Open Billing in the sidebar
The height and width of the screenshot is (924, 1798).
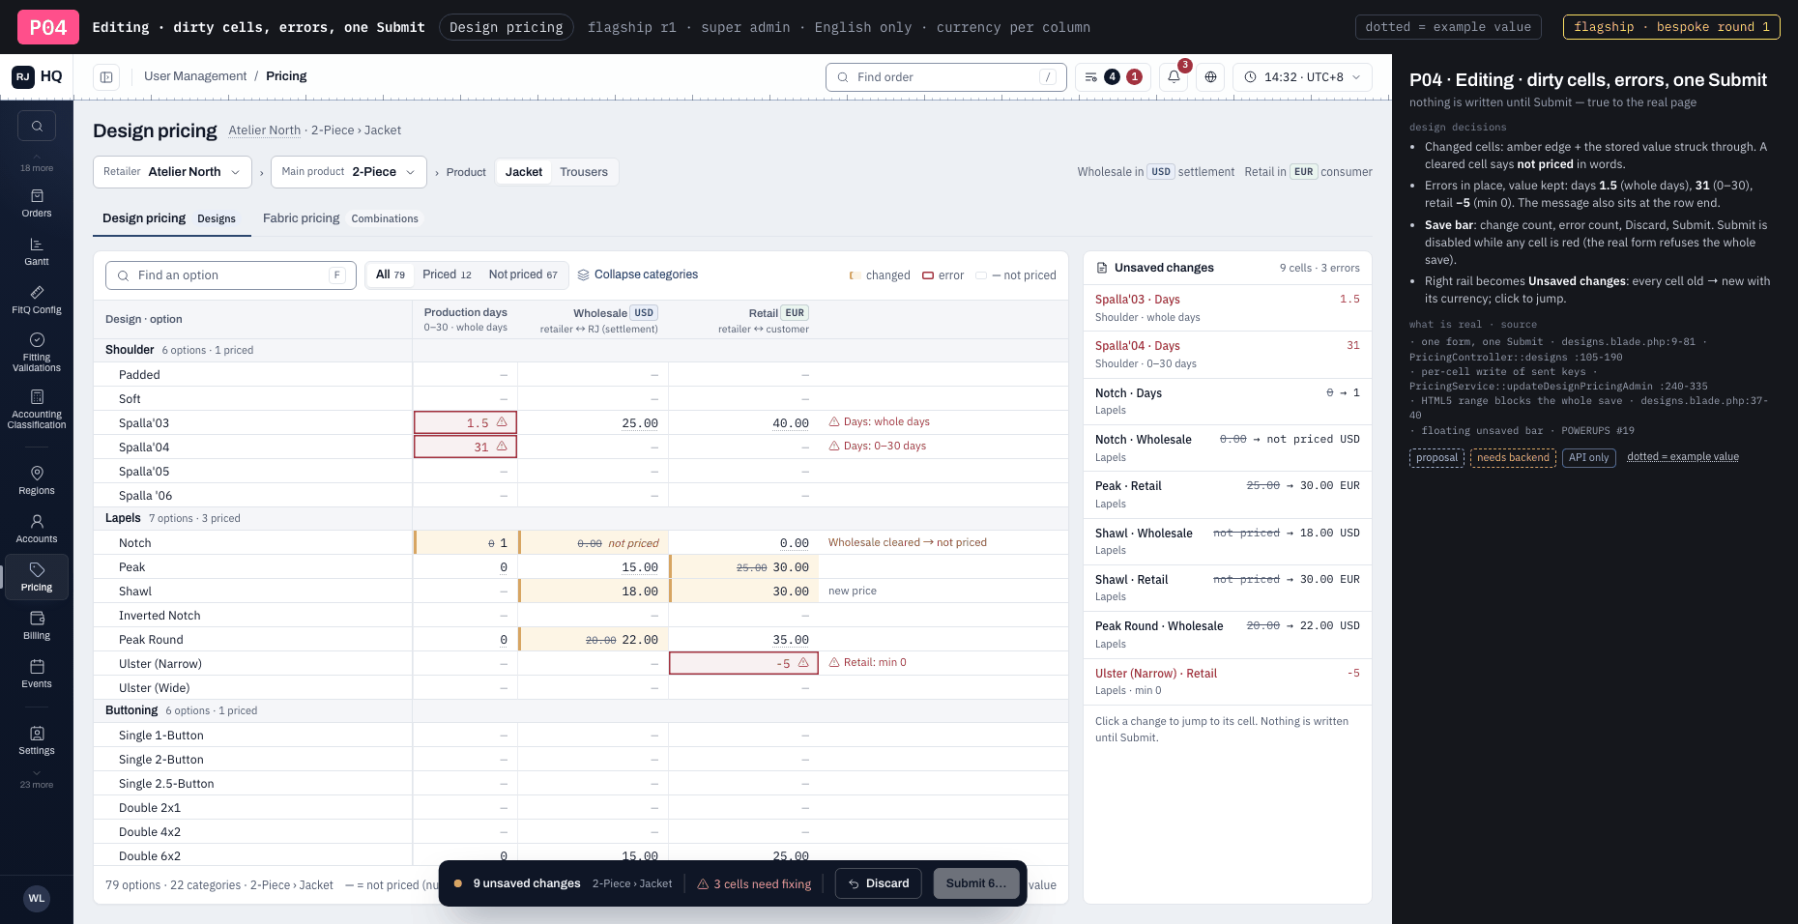37,625
